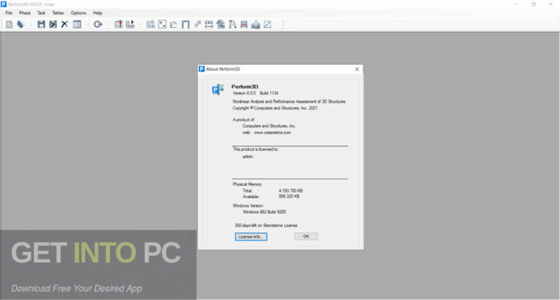
Task: Click the overall structure information building icon
Action: [x=151, y=24]
